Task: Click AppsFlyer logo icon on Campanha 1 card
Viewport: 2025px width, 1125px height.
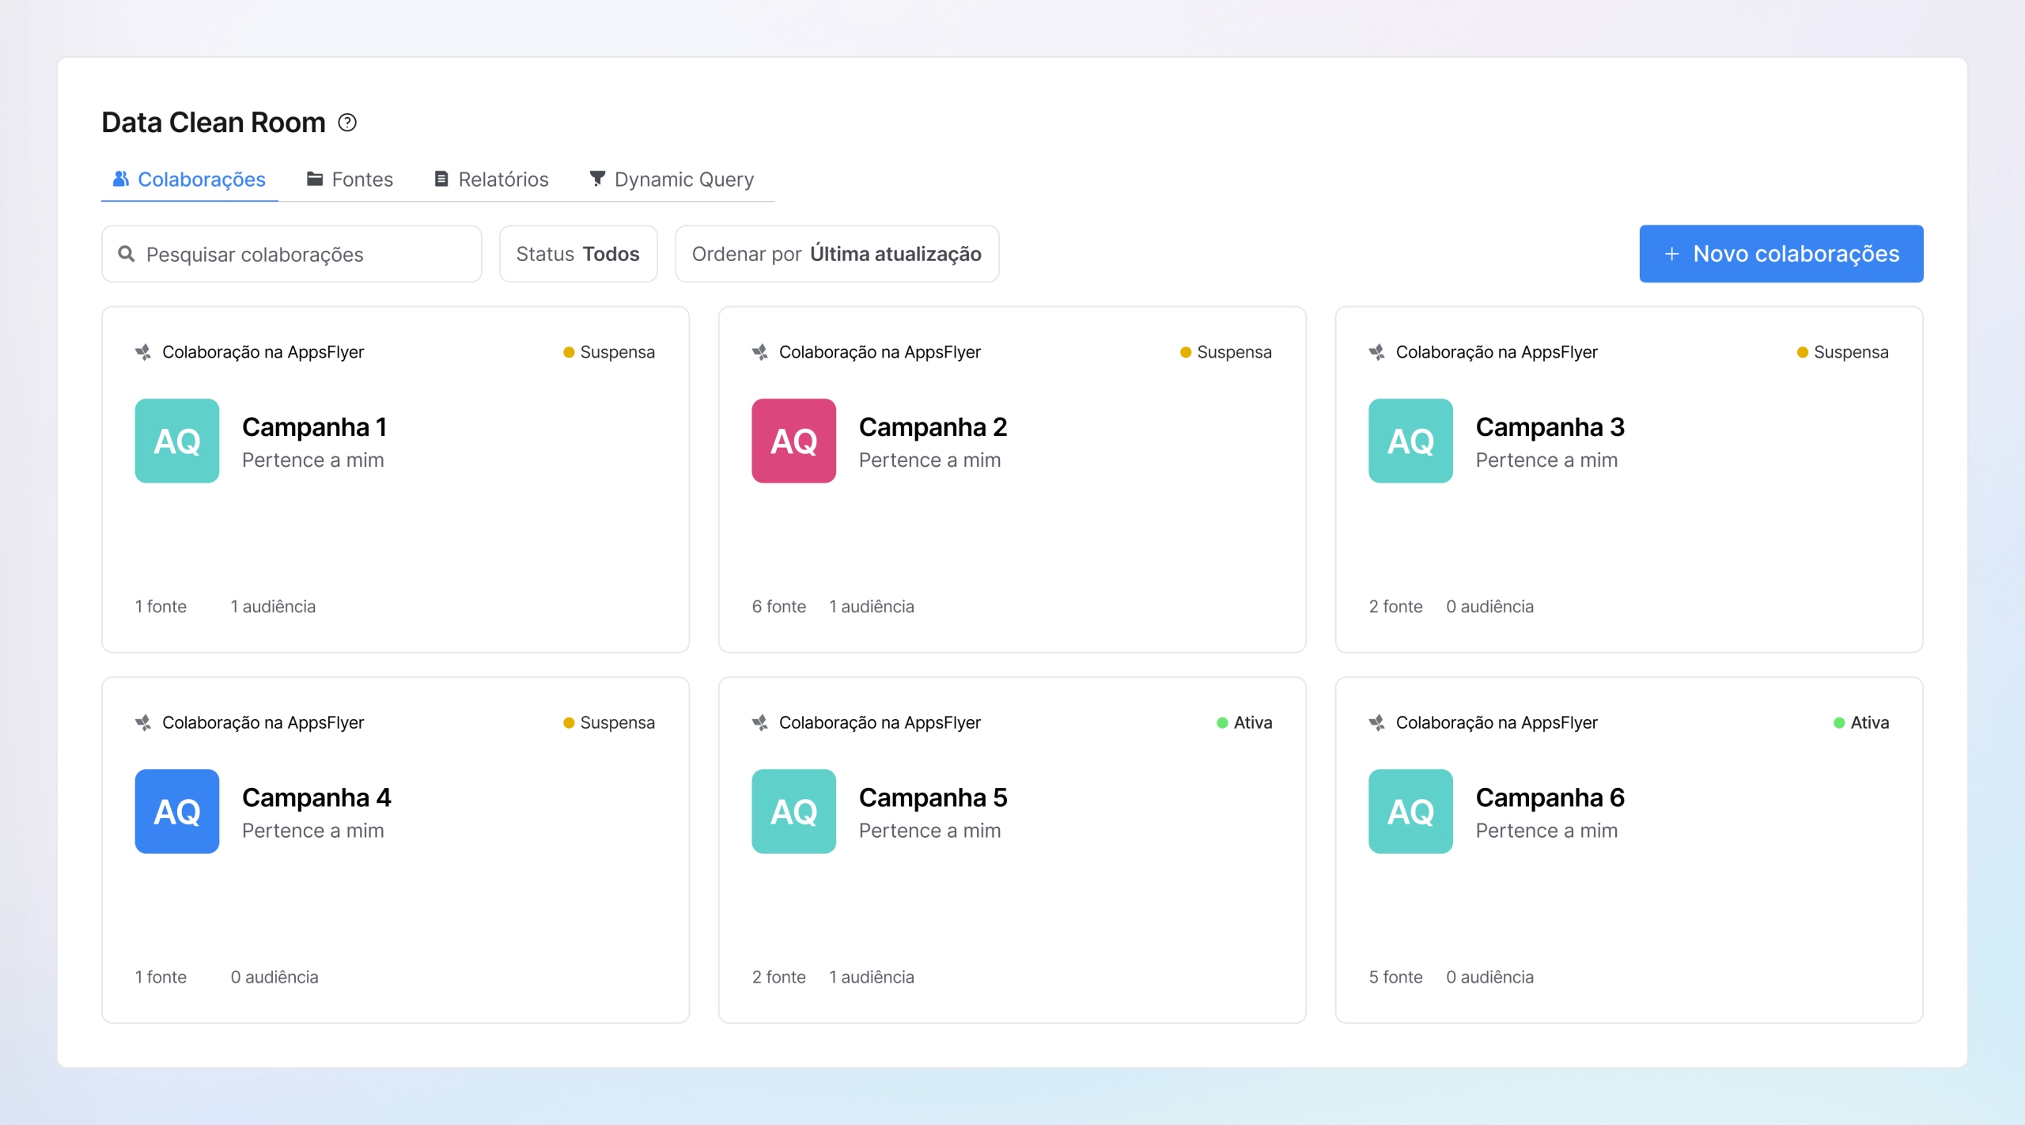Action: [143, 352]
